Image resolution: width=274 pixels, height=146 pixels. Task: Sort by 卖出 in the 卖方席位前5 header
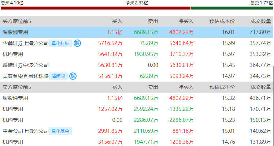153,87
